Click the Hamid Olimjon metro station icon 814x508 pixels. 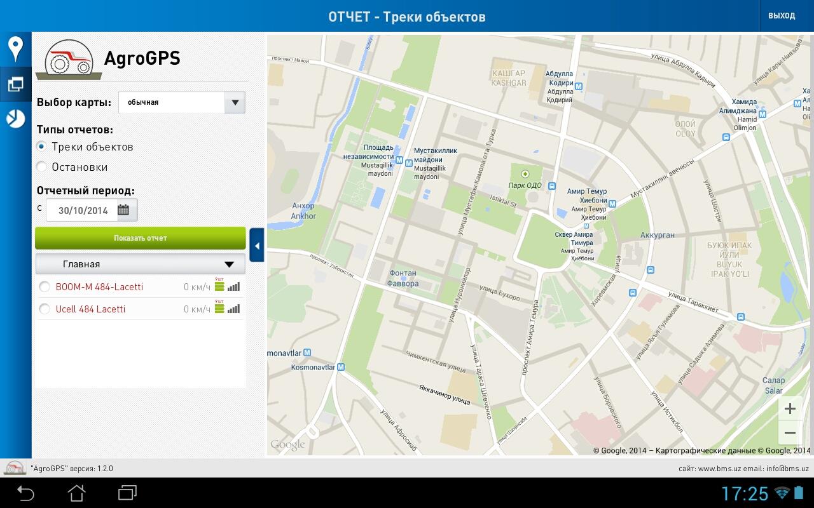(x=763, y=114)
